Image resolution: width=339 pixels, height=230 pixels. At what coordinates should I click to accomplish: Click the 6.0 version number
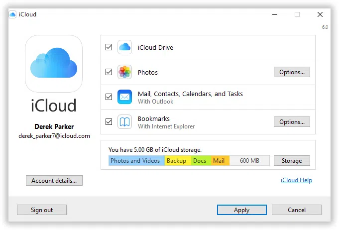325,27
